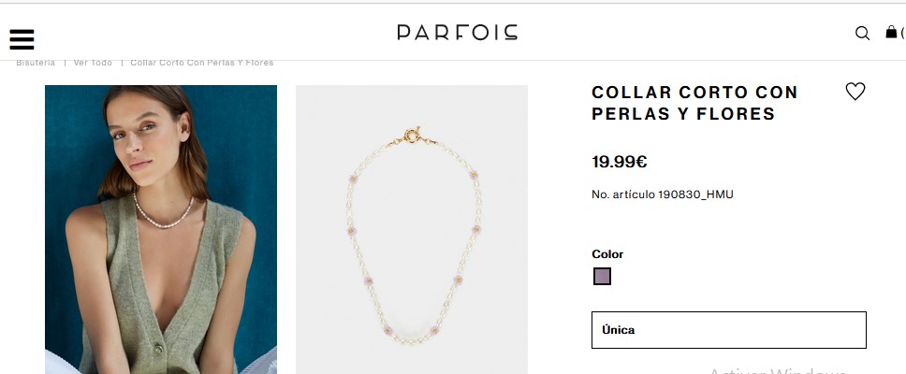Image resolution: width=906 pixels, height=374 pixels.
Task: Click the product title Collar Corto
Action: (694, 103)
